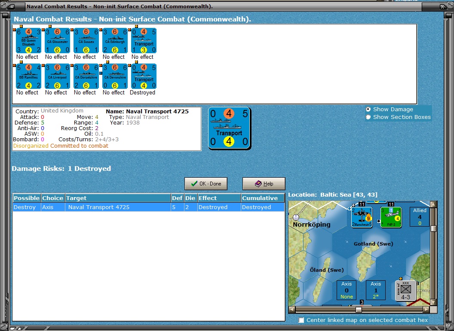
Task: Click the Axis 0 None sea box
Action: (347, 290)
